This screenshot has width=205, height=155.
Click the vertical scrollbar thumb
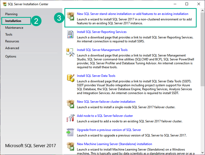point(202,49)
